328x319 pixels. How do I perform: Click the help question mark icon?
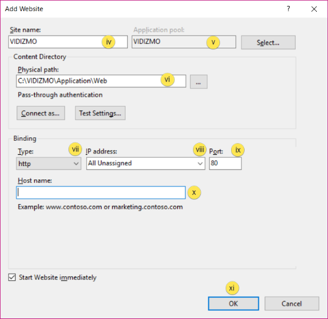[x=289, y=9]
